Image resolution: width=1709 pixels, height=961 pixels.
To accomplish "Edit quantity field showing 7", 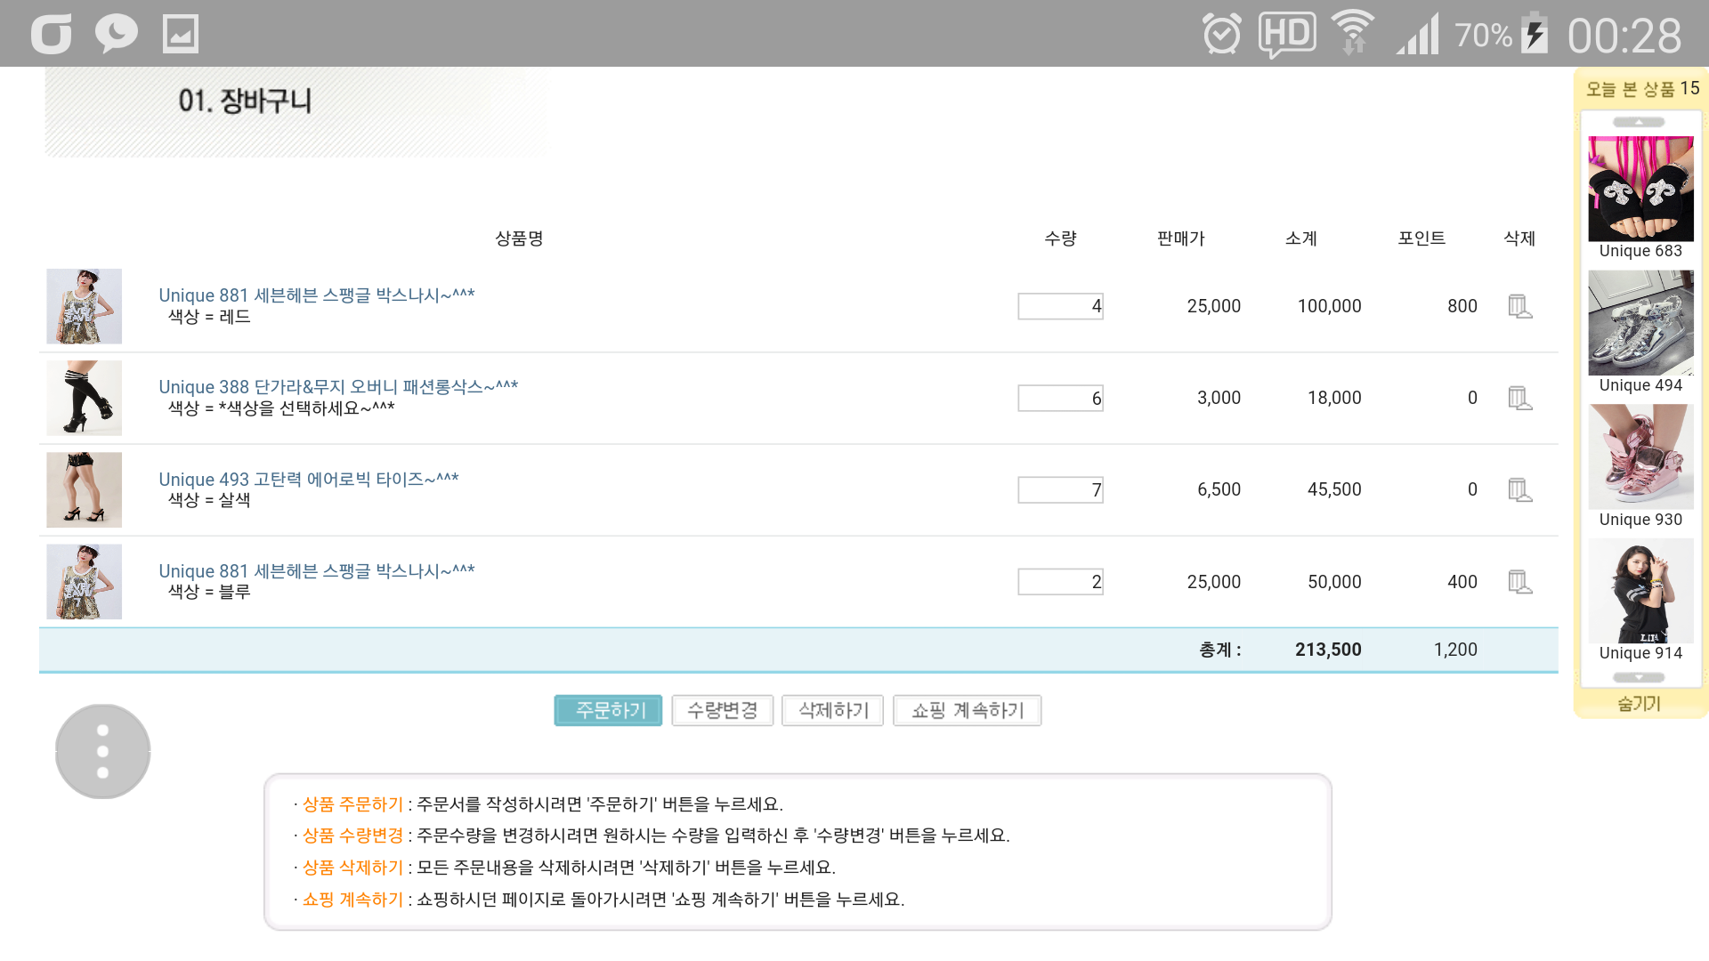I will pyautogui.click(x=1061, y=490).
